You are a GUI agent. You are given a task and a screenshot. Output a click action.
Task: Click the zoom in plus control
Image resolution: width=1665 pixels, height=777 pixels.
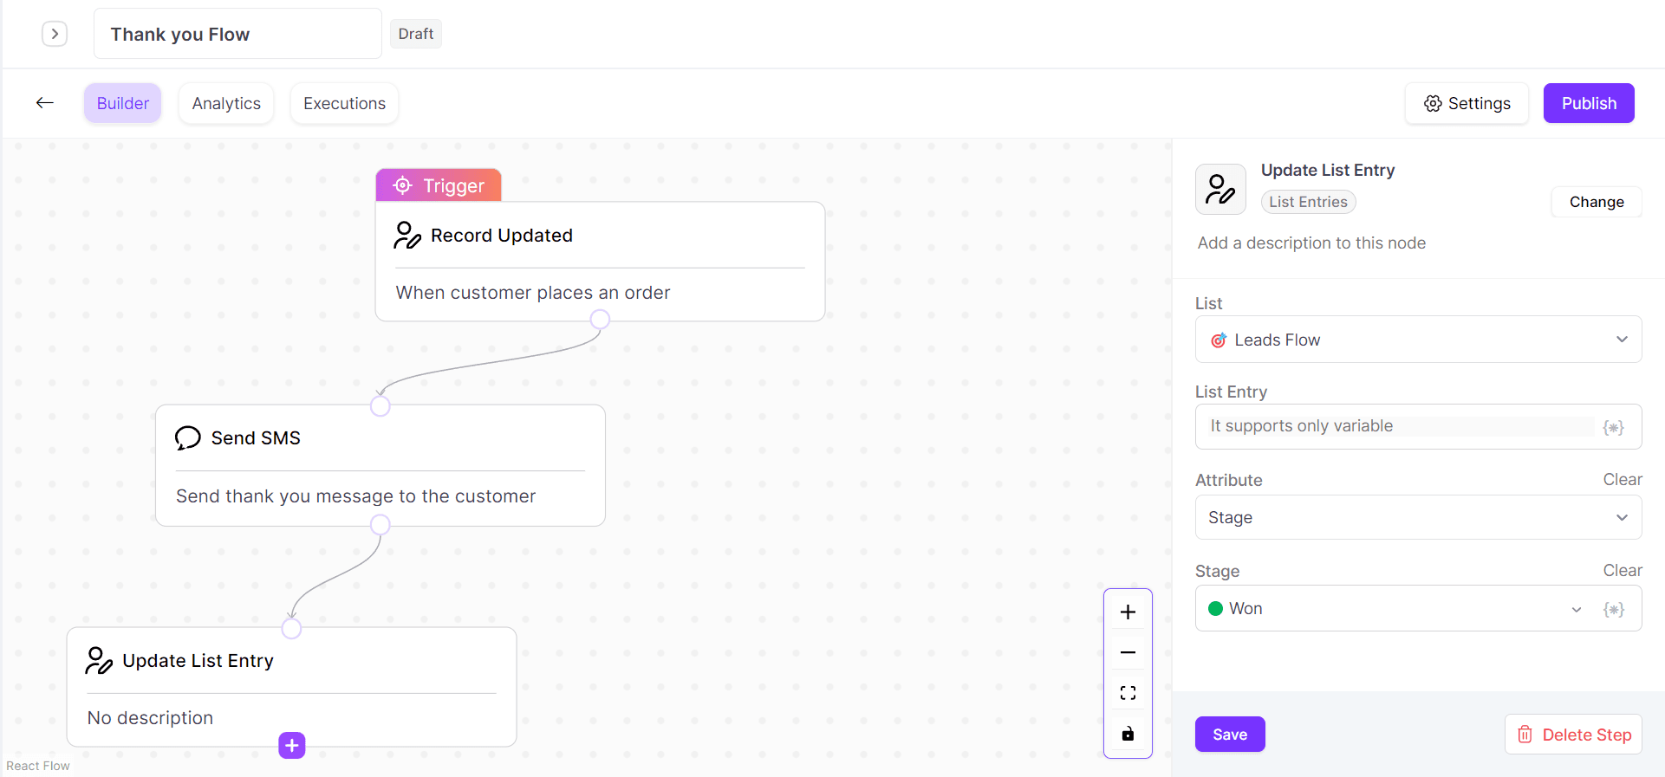(1128, 612)
